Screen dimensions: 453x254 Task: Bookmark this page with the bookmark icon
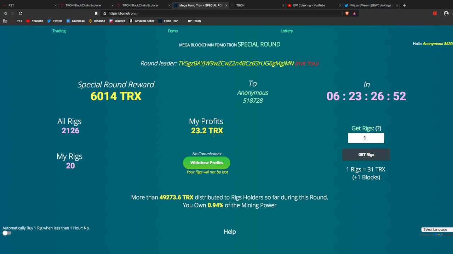coord(96,13)
